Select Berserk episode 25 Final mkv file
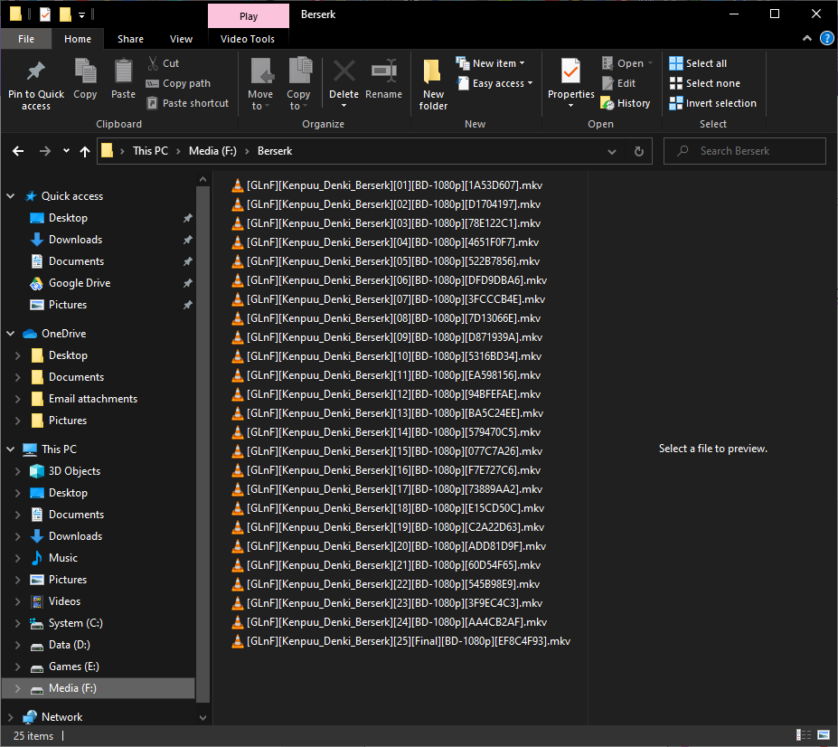Image resolution: width=838 pixels, height=747 pixels. tap(400, 641)
